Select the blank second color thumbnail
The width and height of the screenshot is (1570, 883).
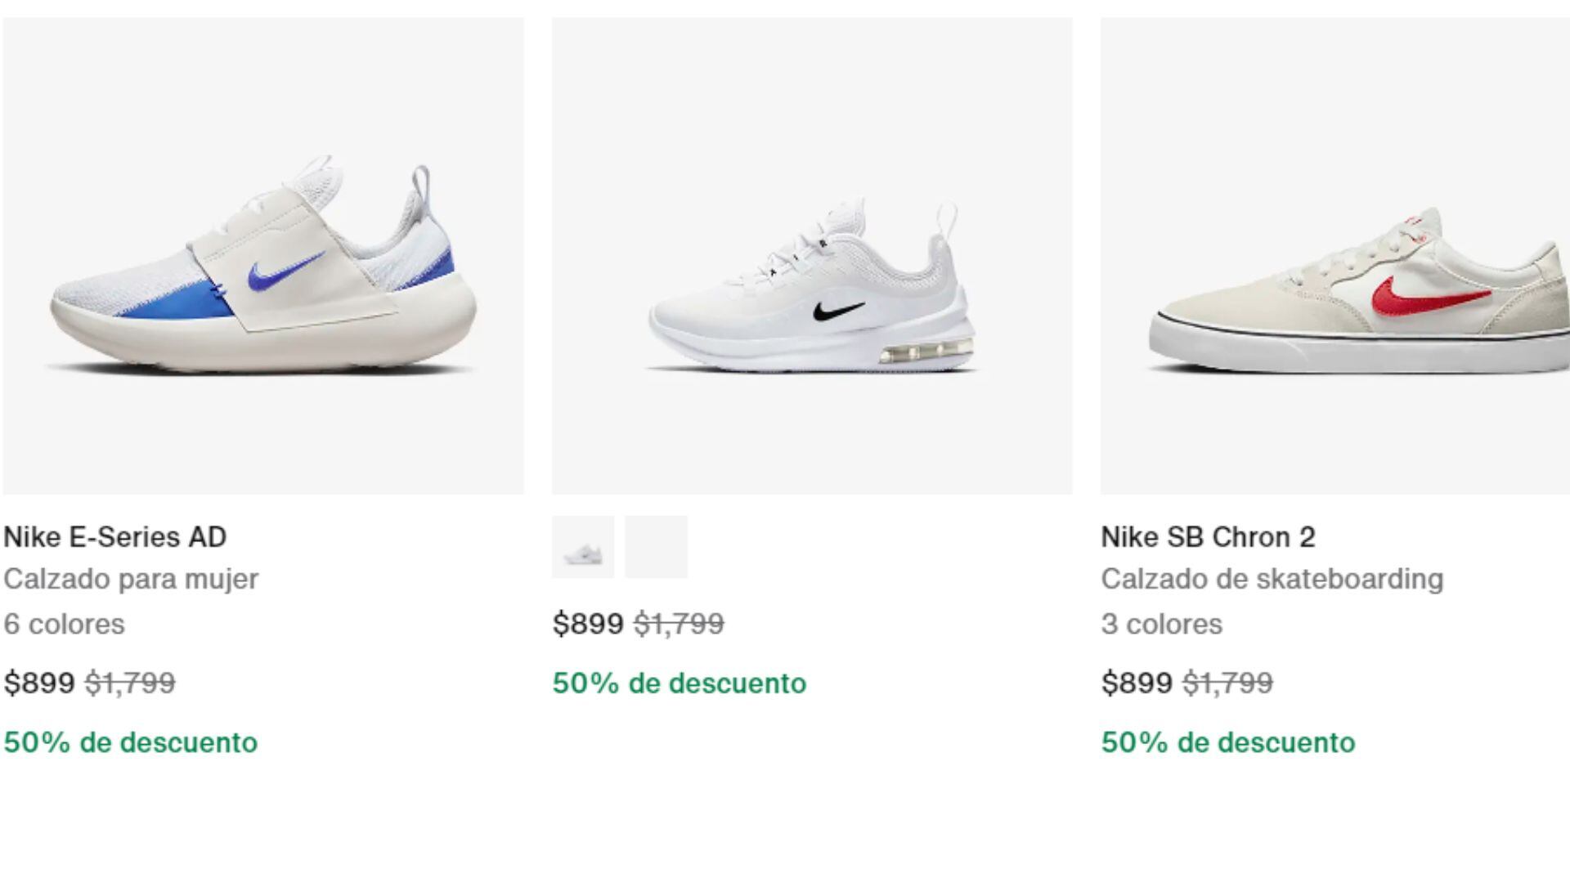[656, 547]
